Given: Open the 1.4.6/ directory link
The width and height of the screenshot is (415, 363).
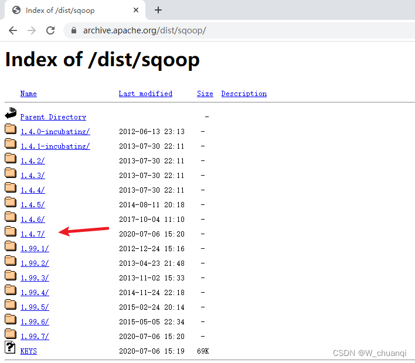Looking at the screenshot, I should click(x=33, y=220).
